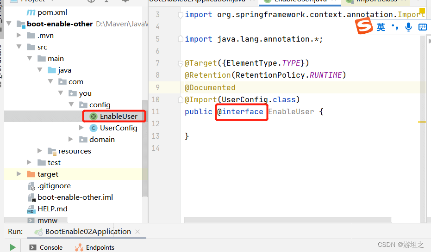The height and width of the screenshot is (252, 431).
Task: Collapse the main folder arrow
Action: pyautogui.click(x=30, y=58)
